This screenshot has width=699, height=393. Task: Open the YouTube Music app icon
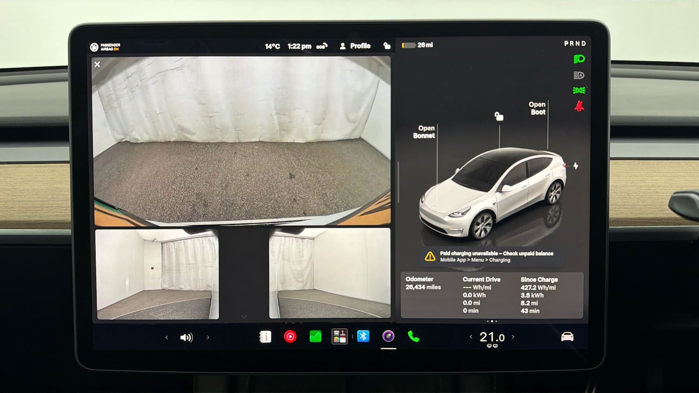290,336
